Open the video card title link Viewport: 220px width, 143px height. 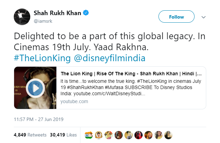(x=131, y=74)
